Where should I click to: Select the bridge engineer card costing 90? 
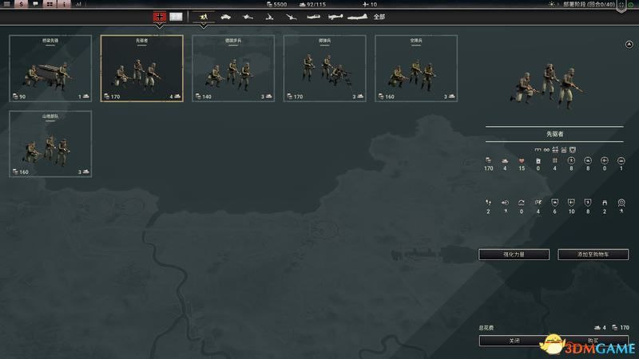point(50,69)
